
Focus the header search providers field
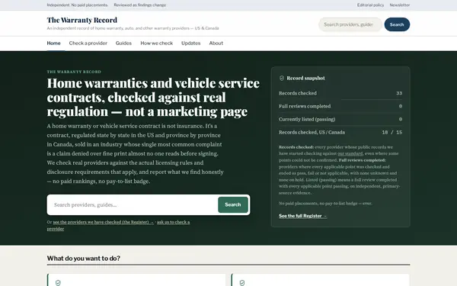(x=350, y=24)
